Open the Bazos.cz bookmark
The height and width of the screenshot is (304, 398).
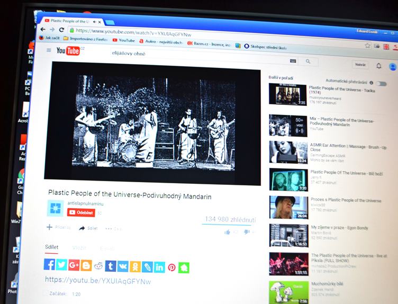tap(209, 44)
